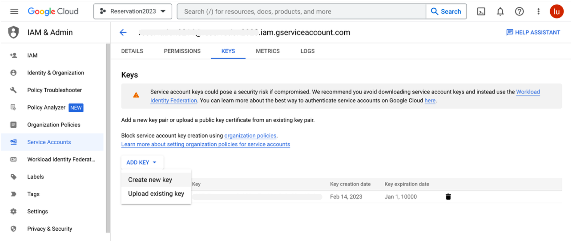572x241 pixels.
Task: Click the lu profile avatar
Action: 557,11
